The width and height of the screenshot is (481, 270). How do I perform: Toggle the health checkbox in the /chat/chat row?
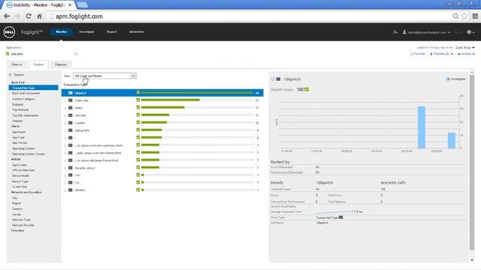138,100
